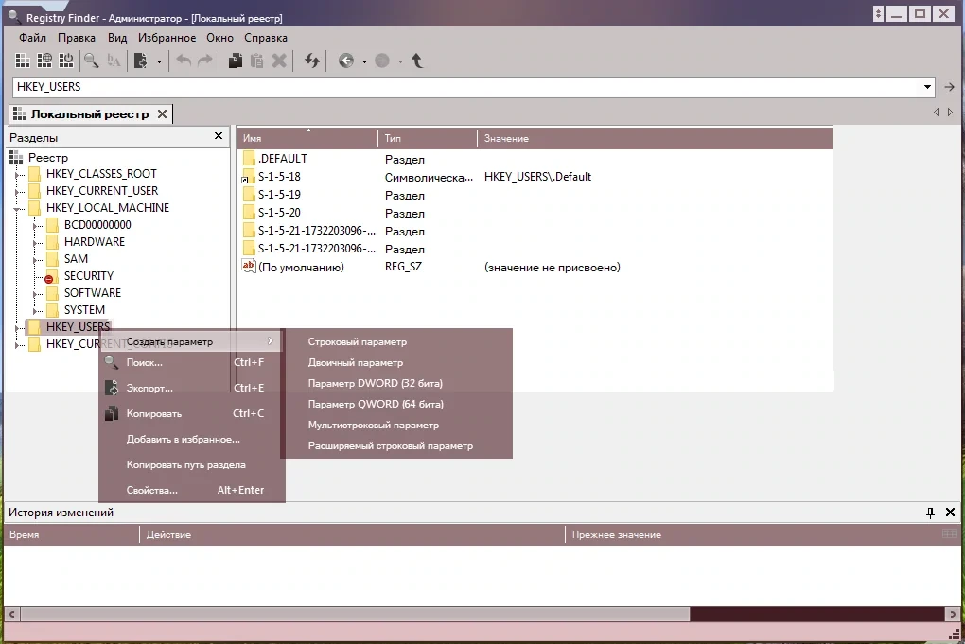Open the Файл menu

[32, 38]
